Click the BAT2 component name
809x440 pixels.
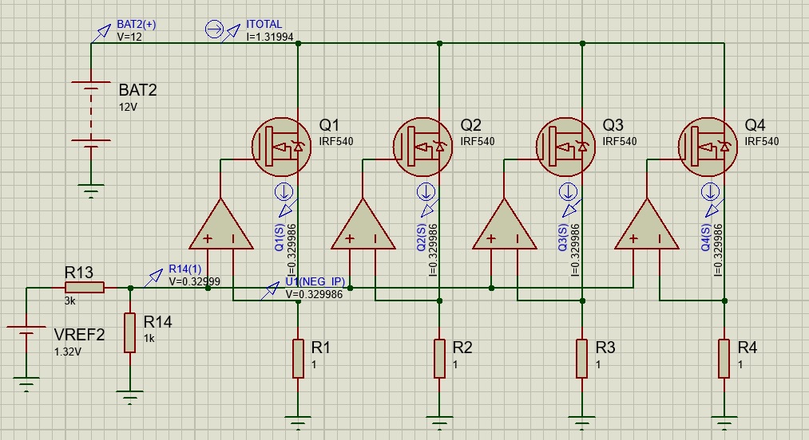pos(137,90)
